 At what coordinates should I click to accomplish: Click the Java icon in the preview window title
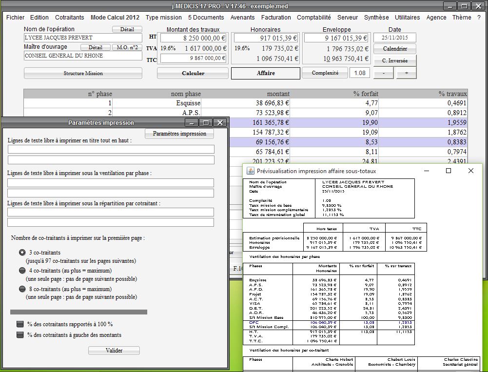coord(250,171)
